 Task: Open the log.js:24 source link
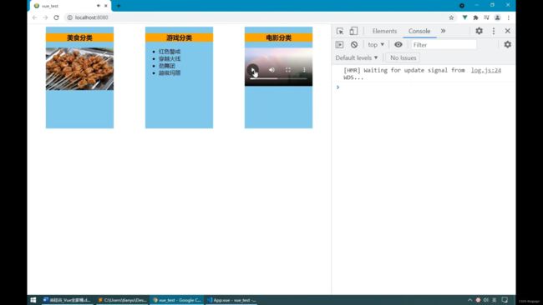486,70
